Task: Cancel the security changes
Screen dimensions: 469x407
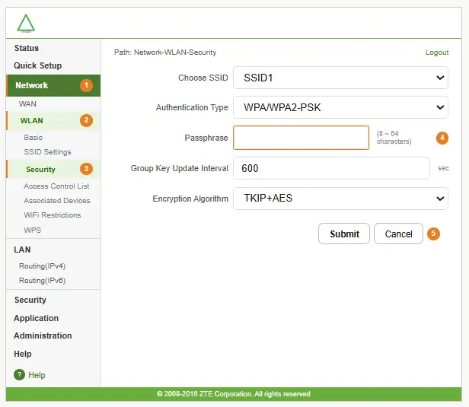Action: pyautogui.click(x=398, y=234)
